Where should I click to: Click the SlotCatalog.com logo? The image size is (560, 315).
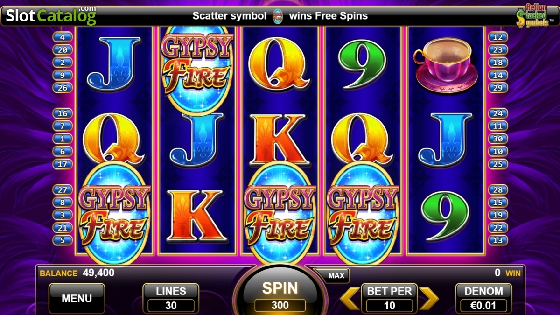[x=51, y=15]
